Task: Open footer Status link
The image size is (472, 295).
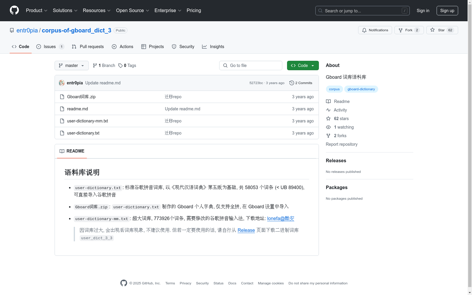Action: coord(219,283)
